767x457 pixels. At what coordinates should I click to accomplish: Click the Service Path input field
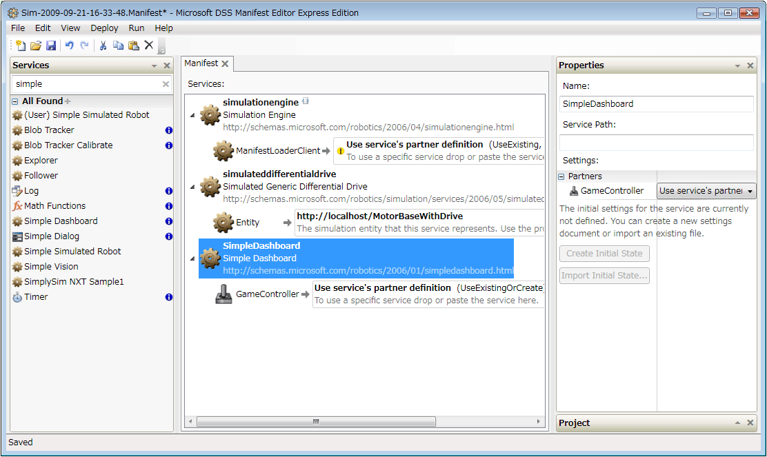tap(656, 143)
